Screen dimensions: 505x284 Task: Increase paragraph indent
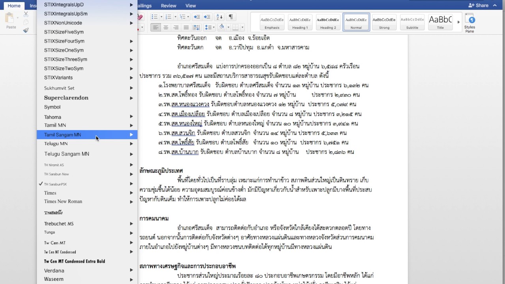click(207, 17)
